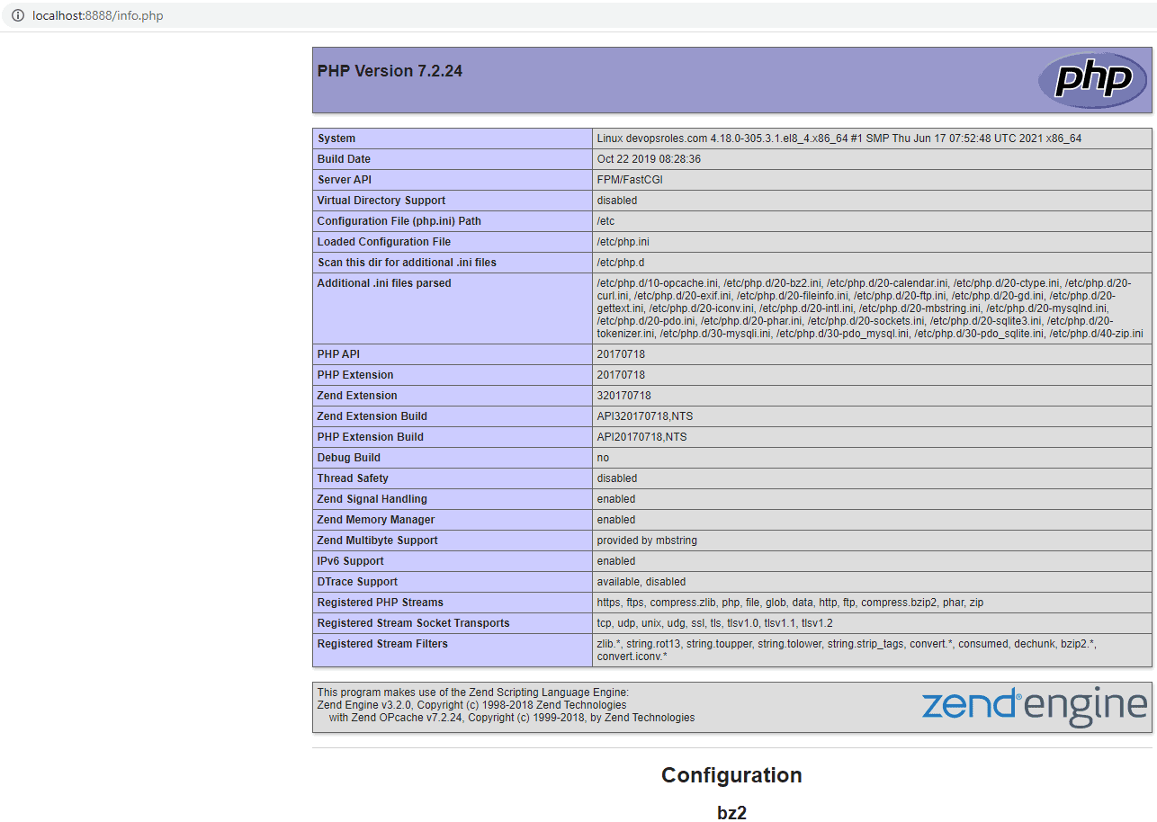
Task: Click the PHP logo in the header
Action: 1092,80
